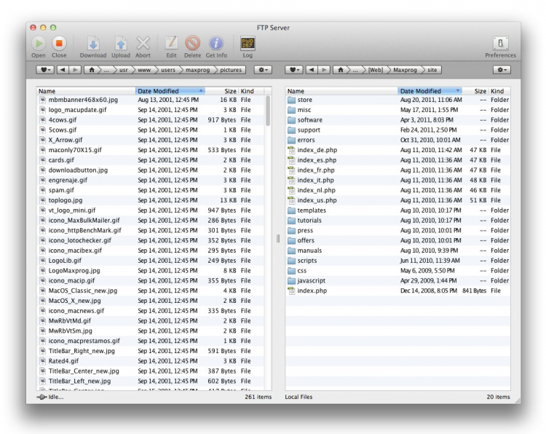Viewport: 546px width, 434px height.
Task: Open the Preferences window
Action: [500, 44]
